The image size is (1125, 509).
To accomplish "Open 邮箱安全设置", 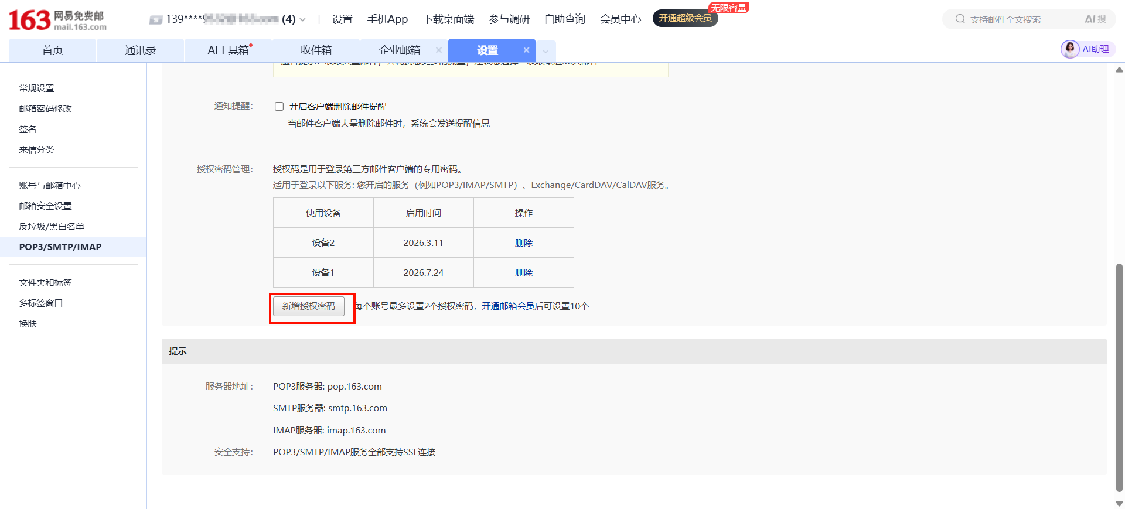I will click(45, 206).
